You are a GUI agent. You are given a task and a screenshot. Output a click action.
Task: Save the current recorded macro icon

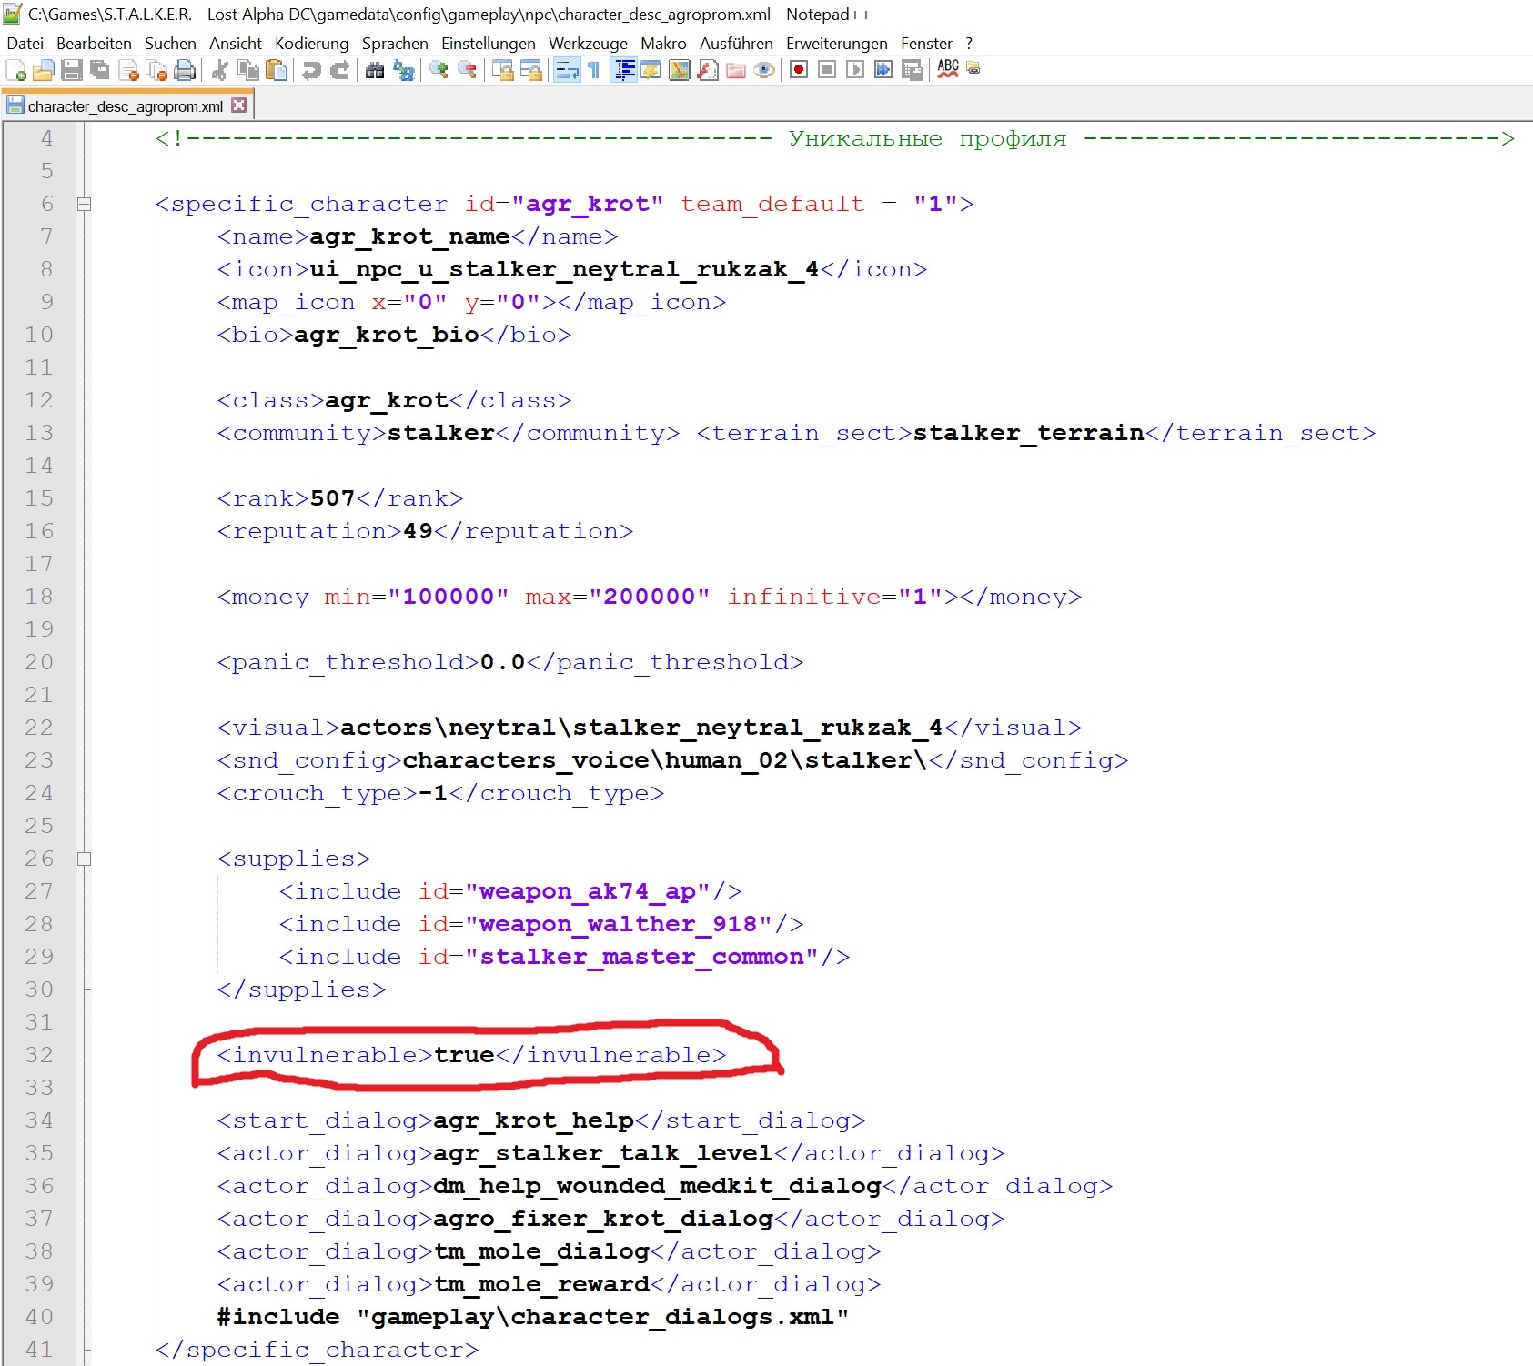tap(912, 70)
